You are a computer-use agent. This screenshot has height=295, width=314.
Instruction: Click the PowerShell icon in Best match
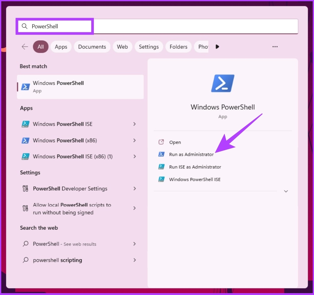point(26,87)
